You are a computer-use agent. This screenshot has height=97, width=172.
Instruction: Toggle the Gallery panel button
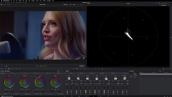tap(7, 2)
